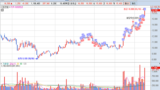
Task: Click the 1,198,483주(287.34%) volume readout
Action: click(x=10, y=66)
